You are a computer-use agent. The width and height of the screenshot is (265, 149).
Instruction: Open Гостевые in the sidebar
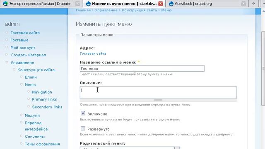[19, 40]
